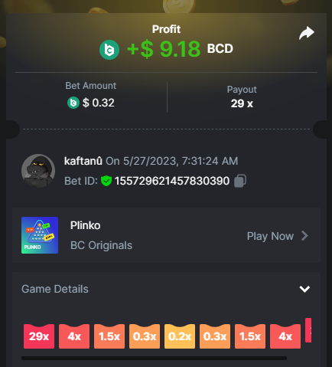The width and height of the screenshot is (332, 367).
Task: Click the horizontal scrollbar under multipliers
Action: (154, 358)
